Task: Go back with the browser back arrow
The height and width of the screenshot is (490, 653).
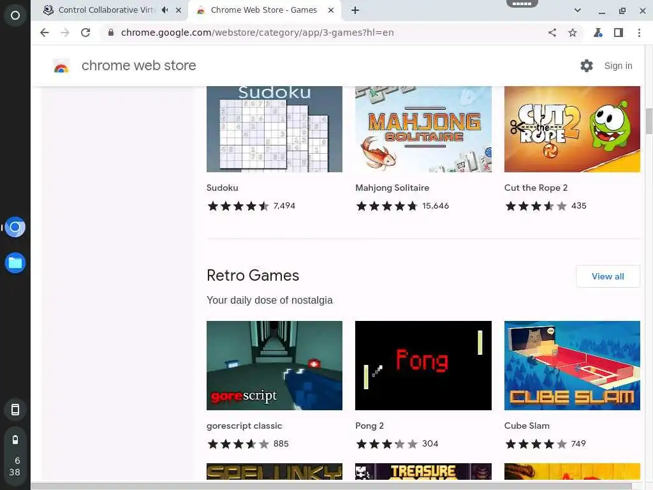Action: click(45, 33)
